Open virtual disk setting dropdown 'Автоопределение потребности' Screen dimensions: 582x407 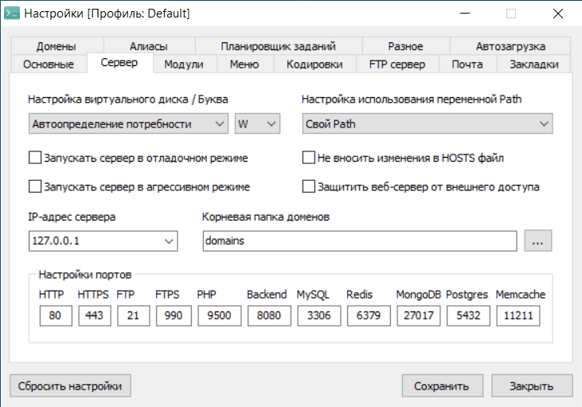[x=128, y=123]
